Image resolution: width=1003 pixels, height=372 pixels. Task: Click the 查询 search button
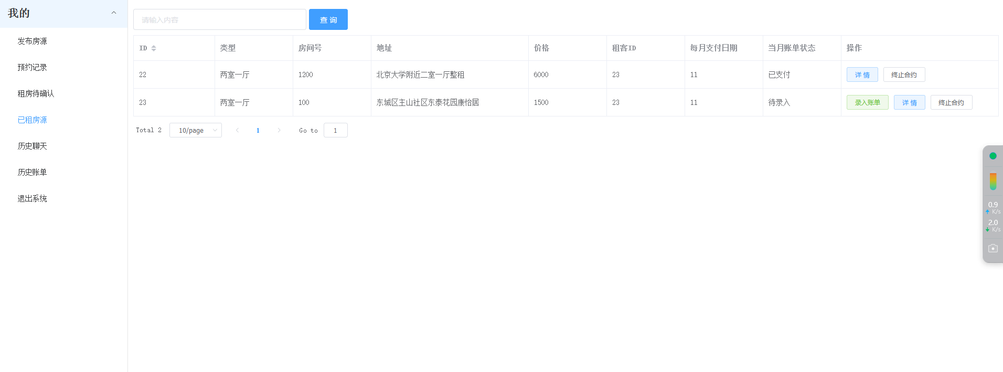328,19
